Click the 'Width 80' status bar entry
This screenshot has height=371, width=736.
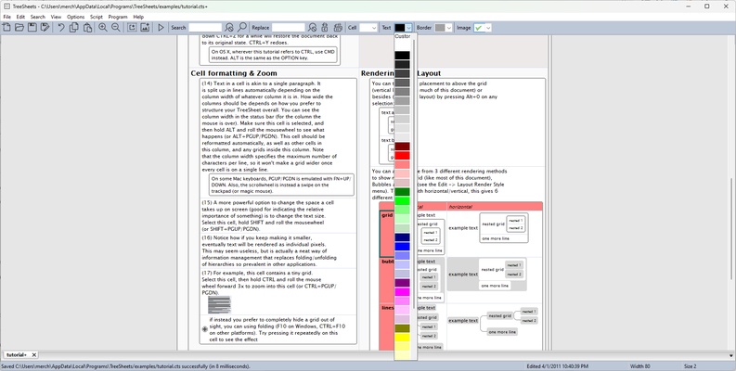[640, 366]
